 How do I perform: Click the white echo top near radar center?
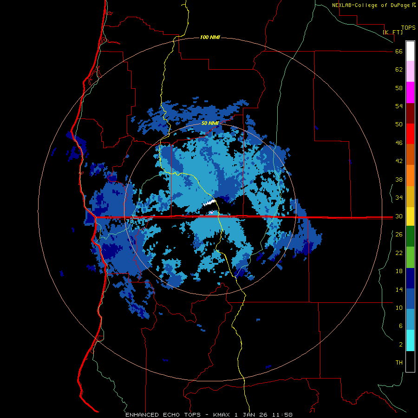point(209,203)
